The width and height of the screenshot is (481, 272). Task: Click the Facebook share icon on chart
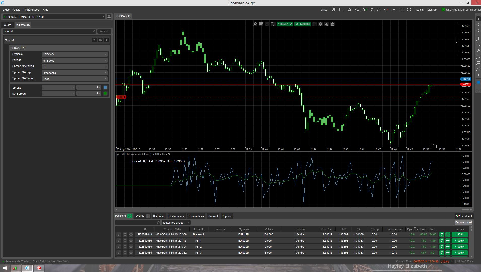pos(320,24)
